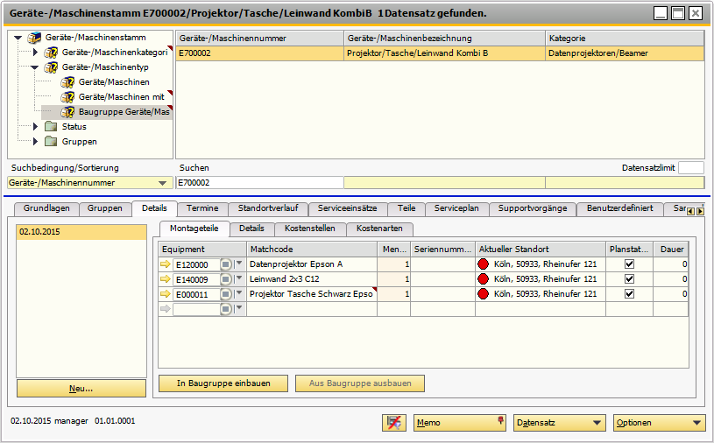Image resolution: width=714 pixels, height=443 pixels.
Task: Switch to the Termine tab
Action: 202,208
